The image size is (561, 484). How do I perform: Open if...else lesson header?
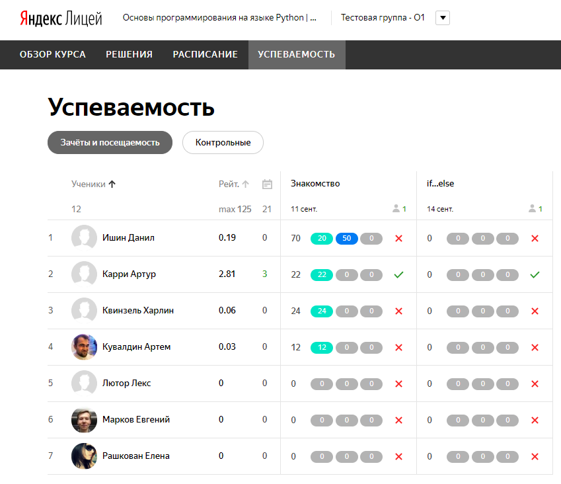coord(440,183)
